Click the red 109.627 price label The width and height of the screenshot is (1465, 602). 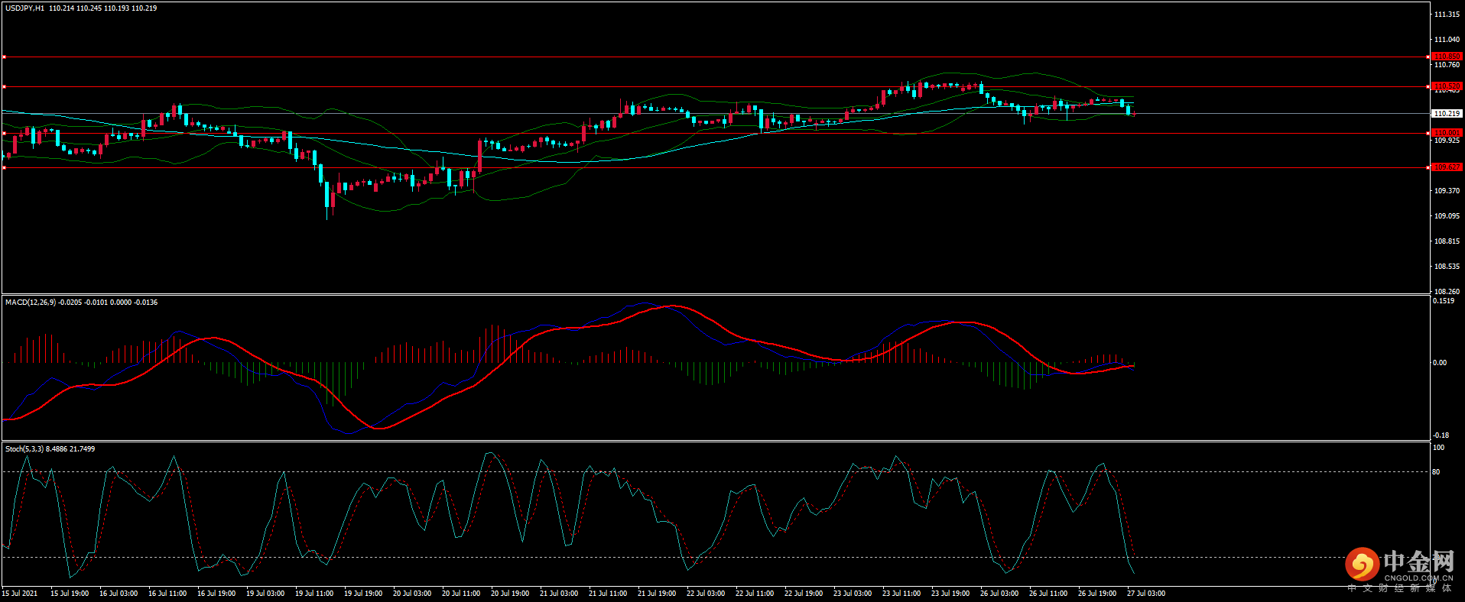[1446, 167]
